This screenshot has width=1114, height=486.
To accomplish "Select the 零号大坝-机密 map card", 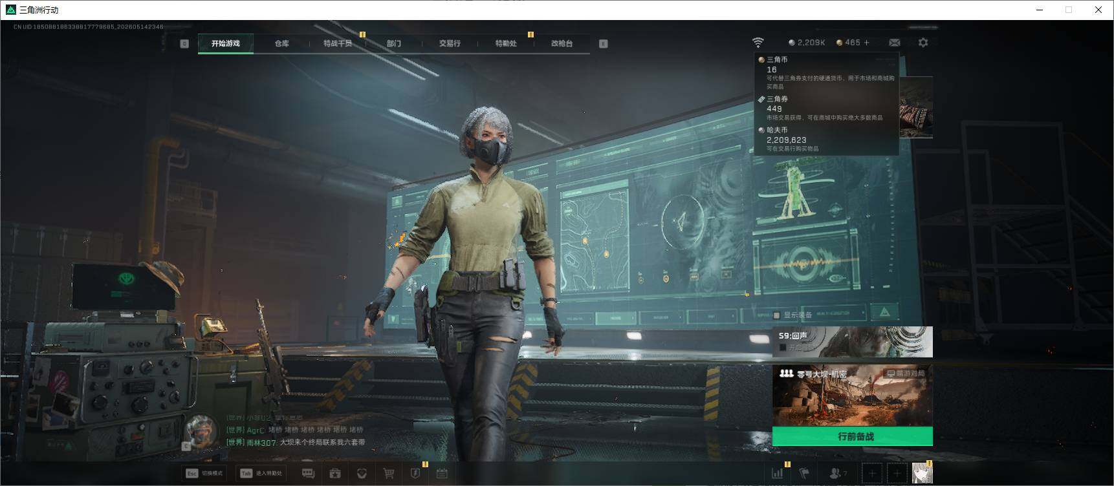I will (x=853, y=396).
